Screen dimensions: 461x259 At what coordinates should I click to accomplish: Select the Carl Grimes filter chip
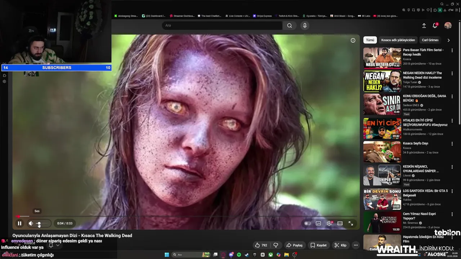point(430,40)
